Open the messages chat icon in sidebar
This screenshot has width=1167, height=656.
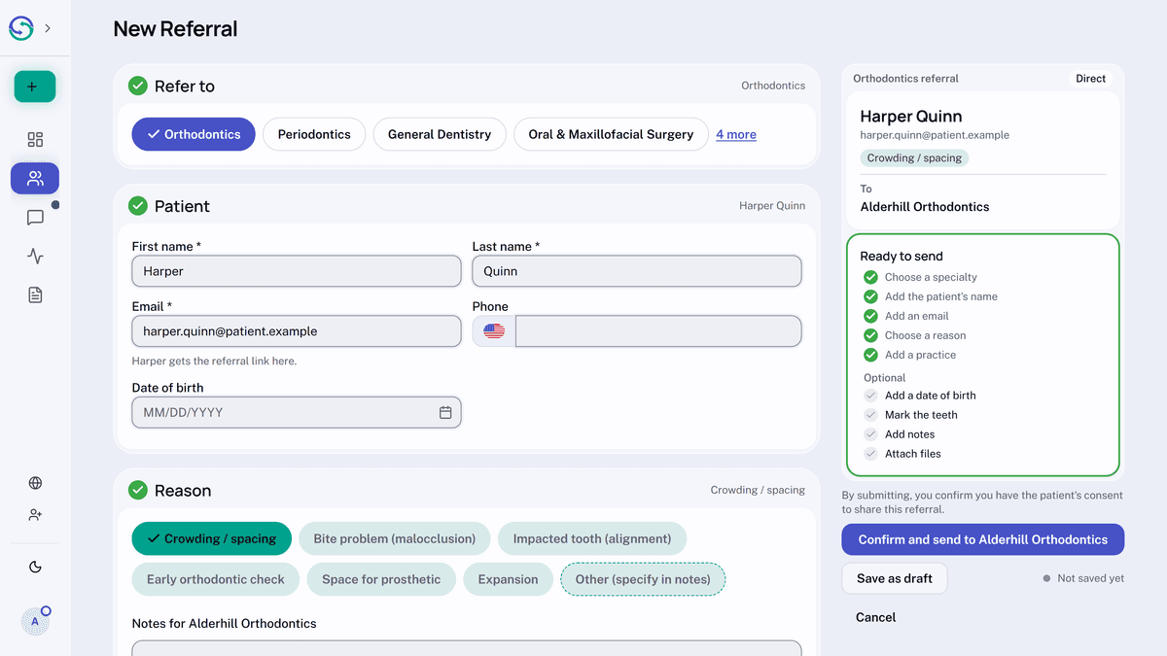[x=35, y=218]
